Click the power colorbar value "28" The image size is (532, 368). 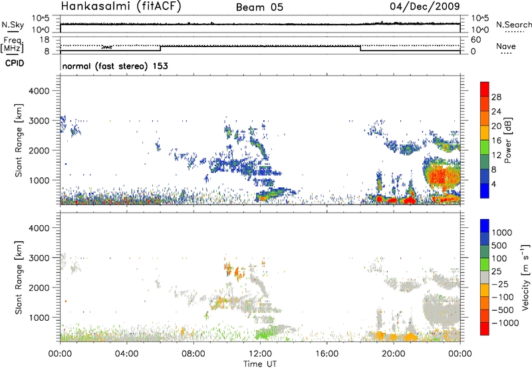496,97
